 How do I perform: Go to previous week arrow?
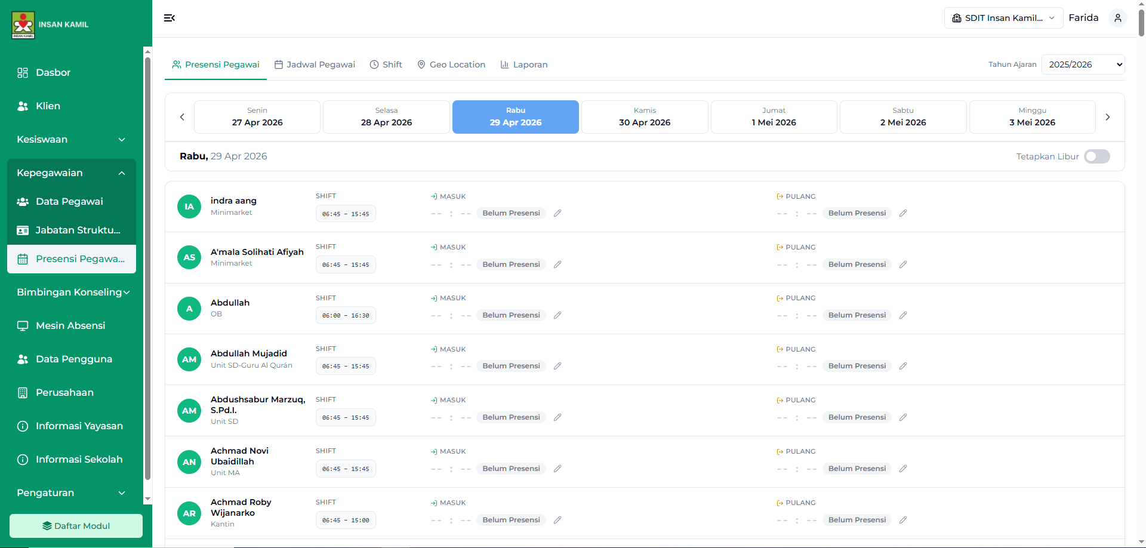pos(182,117)
